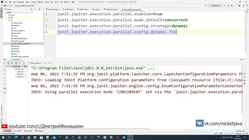This screenshot has height=140, width=249.
Task: Click expand/collapse all icon in Project panel header
Action: click(35, 9)
